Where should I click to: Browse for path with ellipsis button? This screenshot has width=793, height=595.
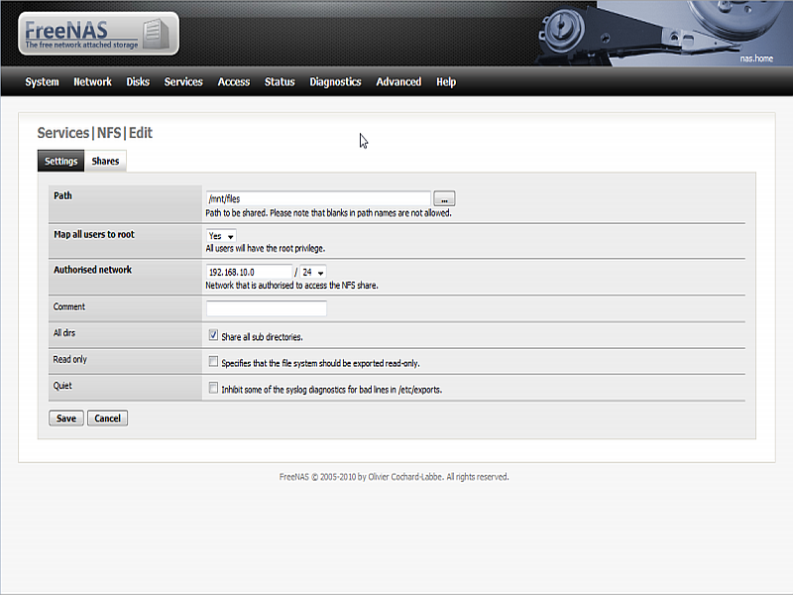(x=444, y=199)
